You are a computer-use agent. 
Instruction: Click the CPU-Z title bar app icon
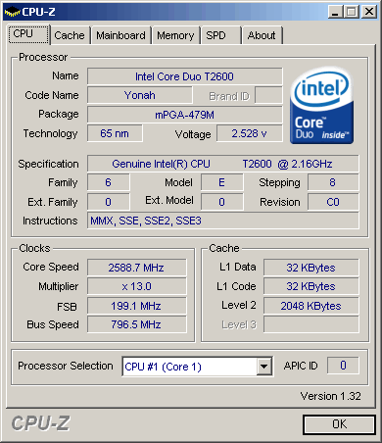[12, 12]
